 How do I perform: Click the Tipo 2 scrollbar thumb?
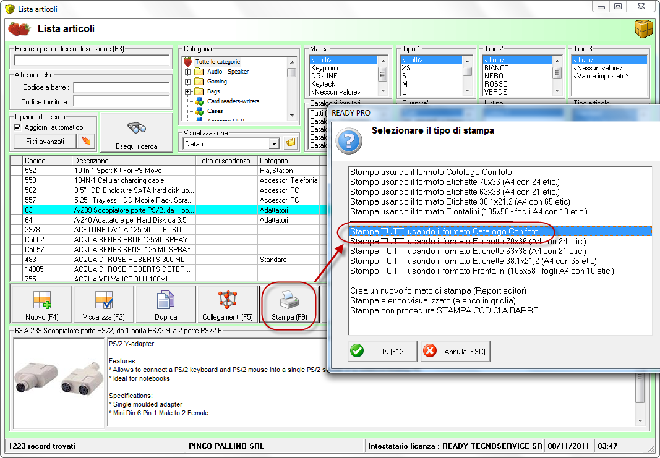point(557,73)
